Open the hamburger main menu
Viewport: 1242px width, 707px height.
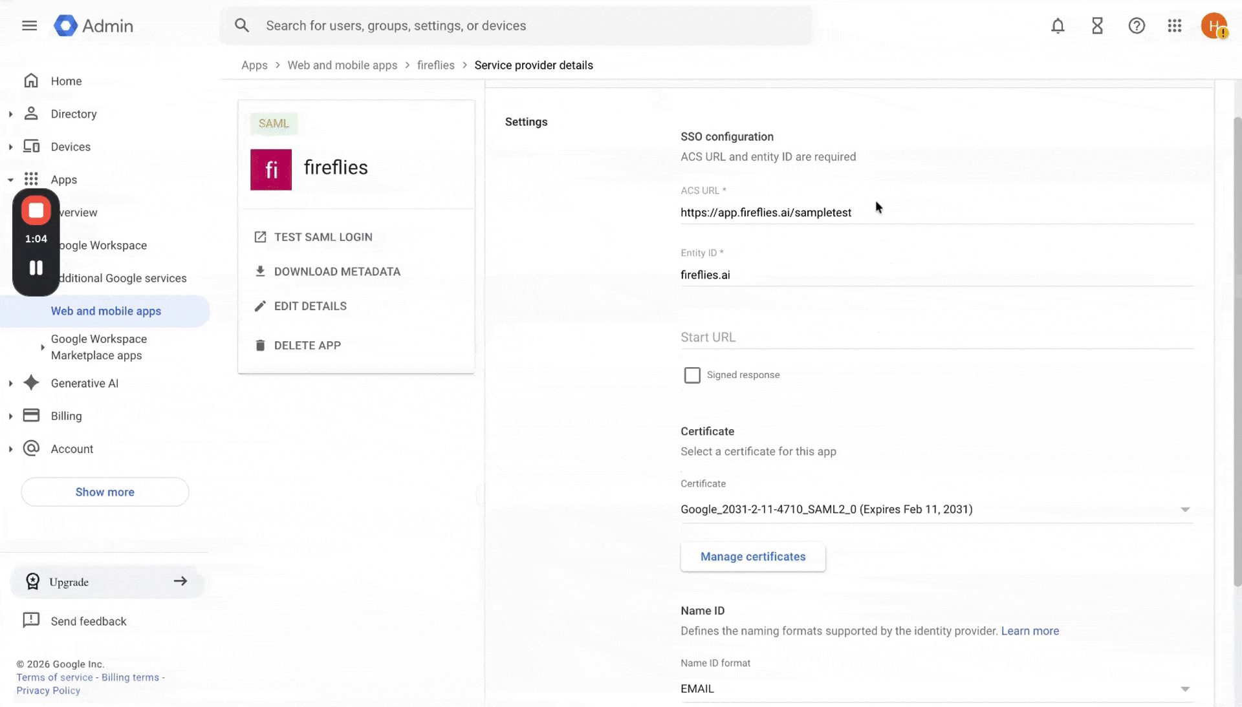pos(29,26)
